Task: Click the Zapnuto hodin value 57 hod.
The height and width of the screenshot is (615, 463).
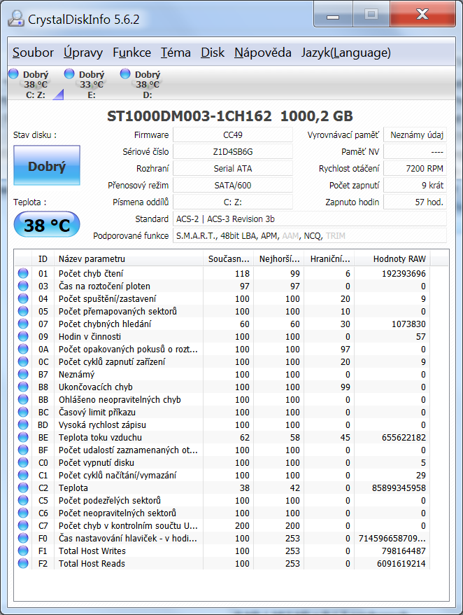Action: point(415,202)
